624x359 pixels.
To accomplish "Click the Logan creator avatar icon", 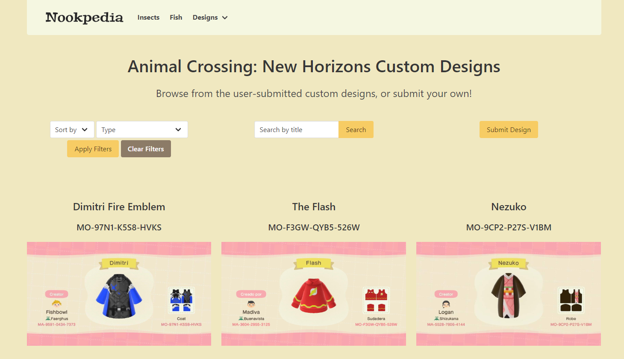I will [446, 304].
